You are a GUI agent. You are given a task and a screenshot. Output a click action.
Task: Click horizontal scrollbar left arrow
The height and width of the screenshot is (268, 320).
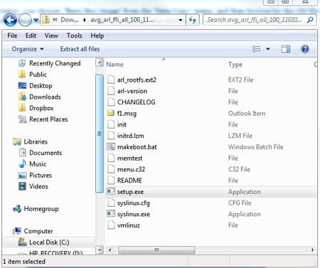pos(110,250)
